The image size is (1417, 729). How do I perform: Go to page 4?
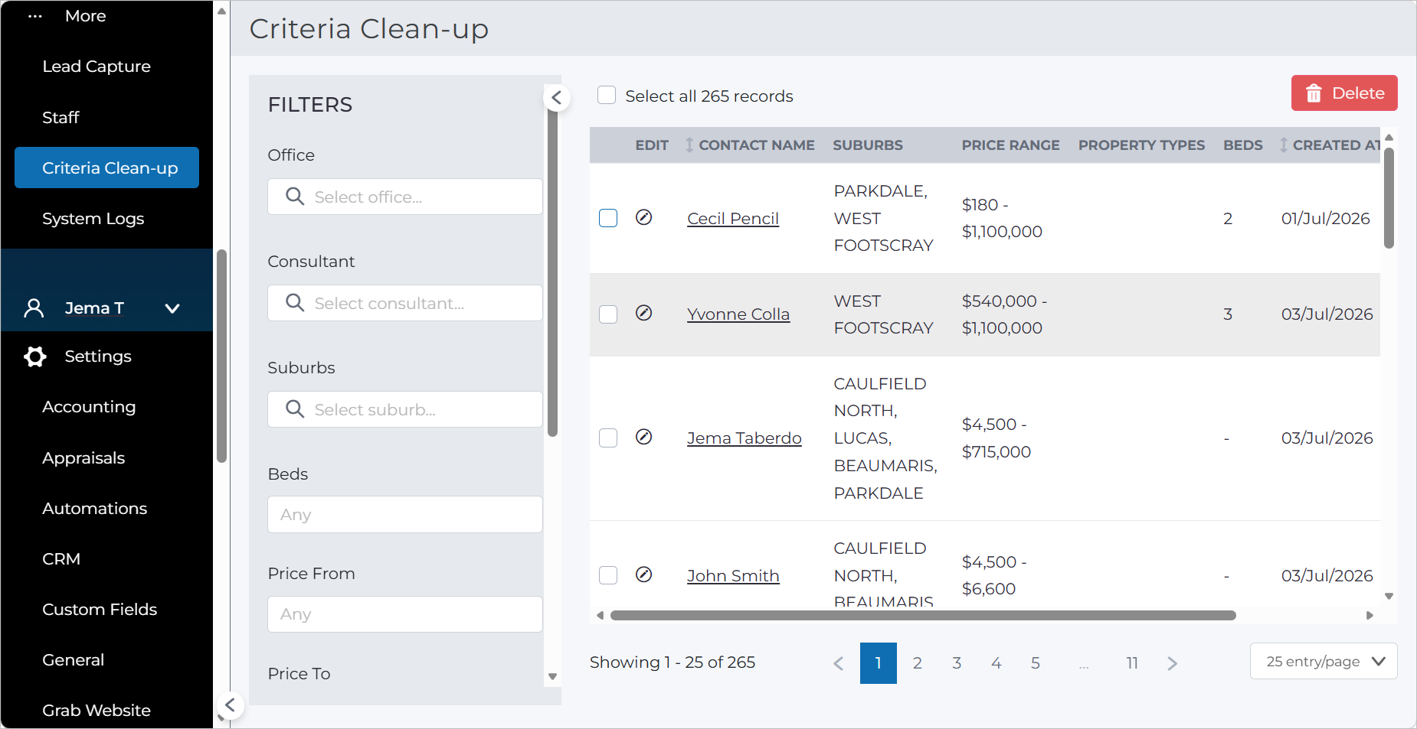(996, 663)
